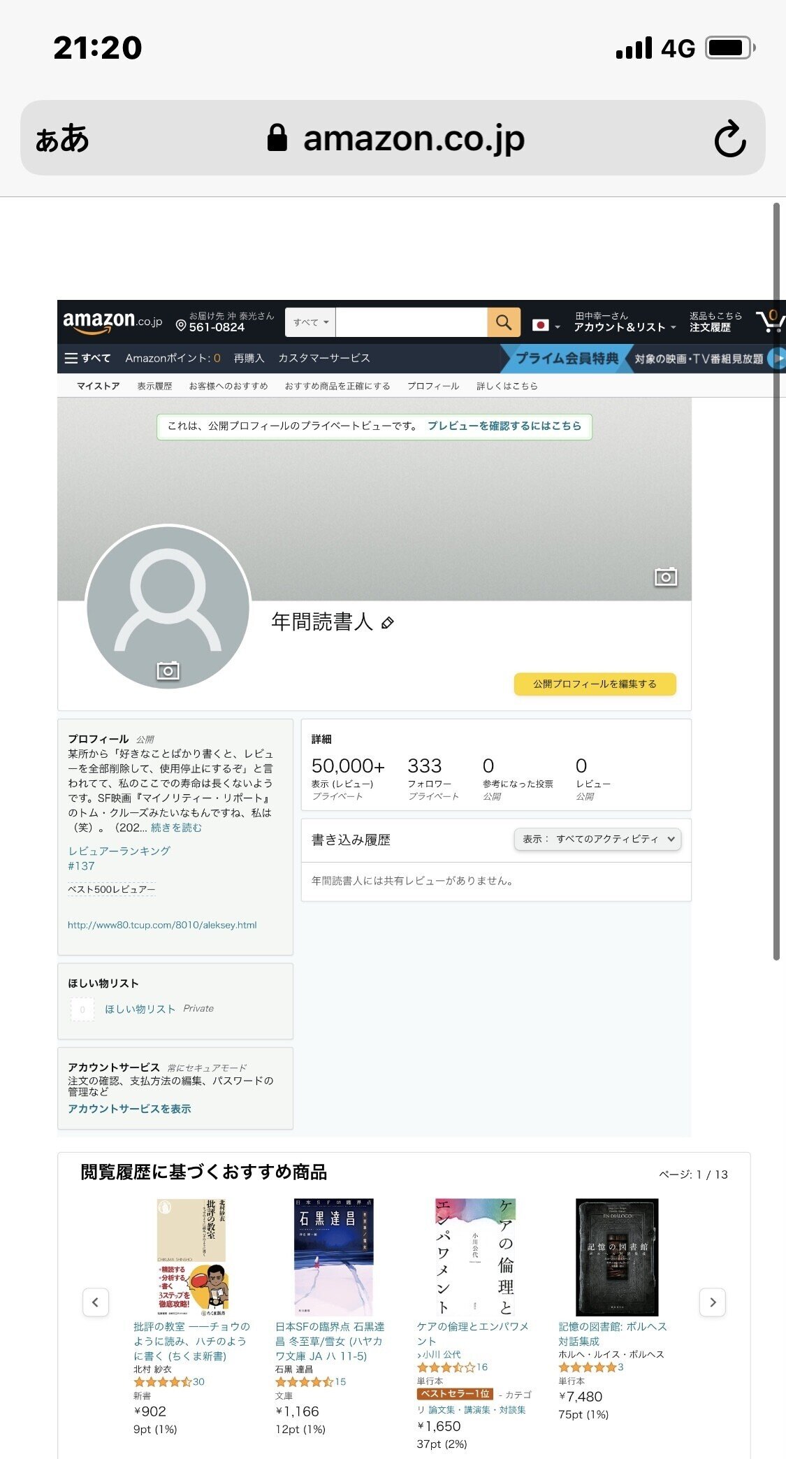This screenshot has width=786, height=1459.
Task: Select お客様へのおすすめ tab
Action: pos(228,386)
